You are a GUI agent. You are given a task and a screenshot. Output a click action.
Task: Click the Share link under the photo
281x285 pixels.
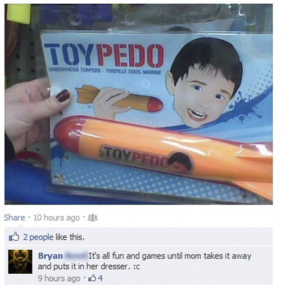[x=15, y=218]
